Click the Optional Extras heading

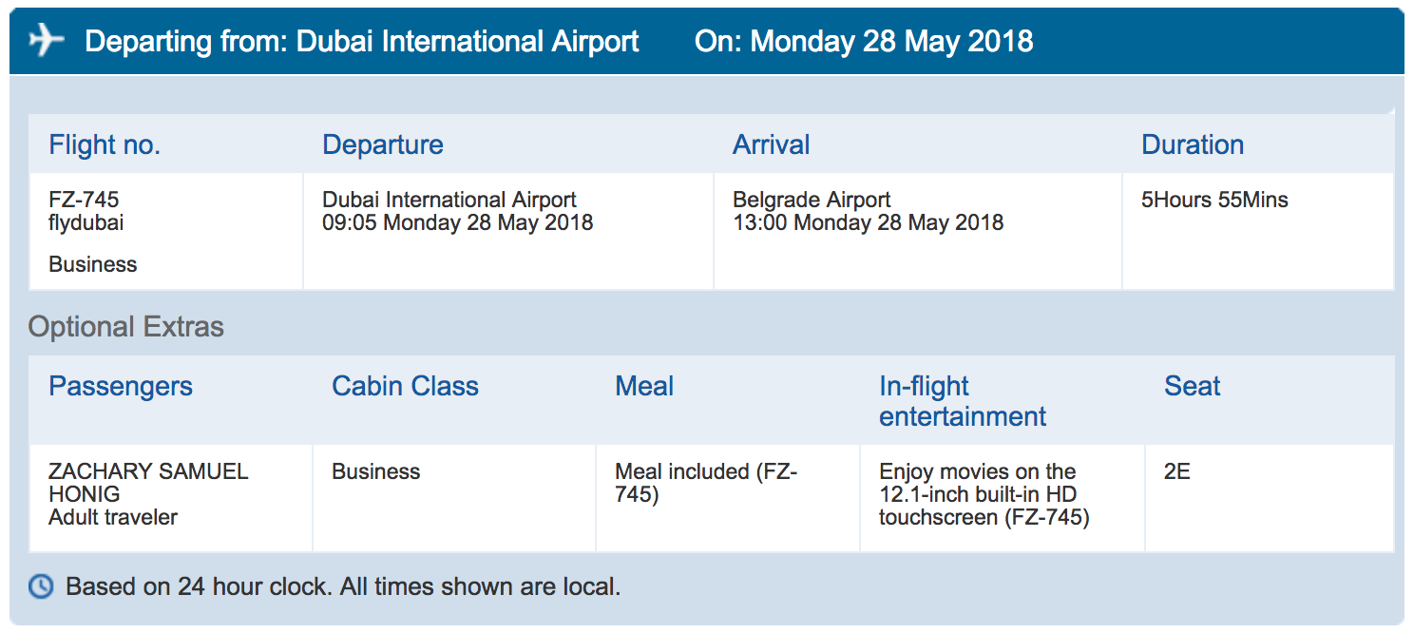pos(126,327)
